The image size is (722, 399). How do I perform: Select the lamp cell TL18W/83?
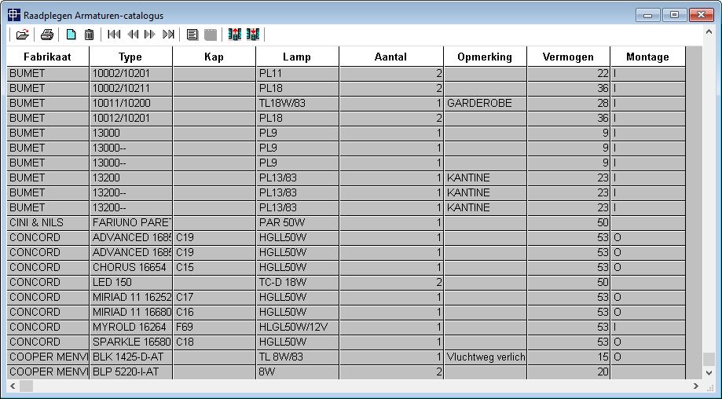coord(298,103)
